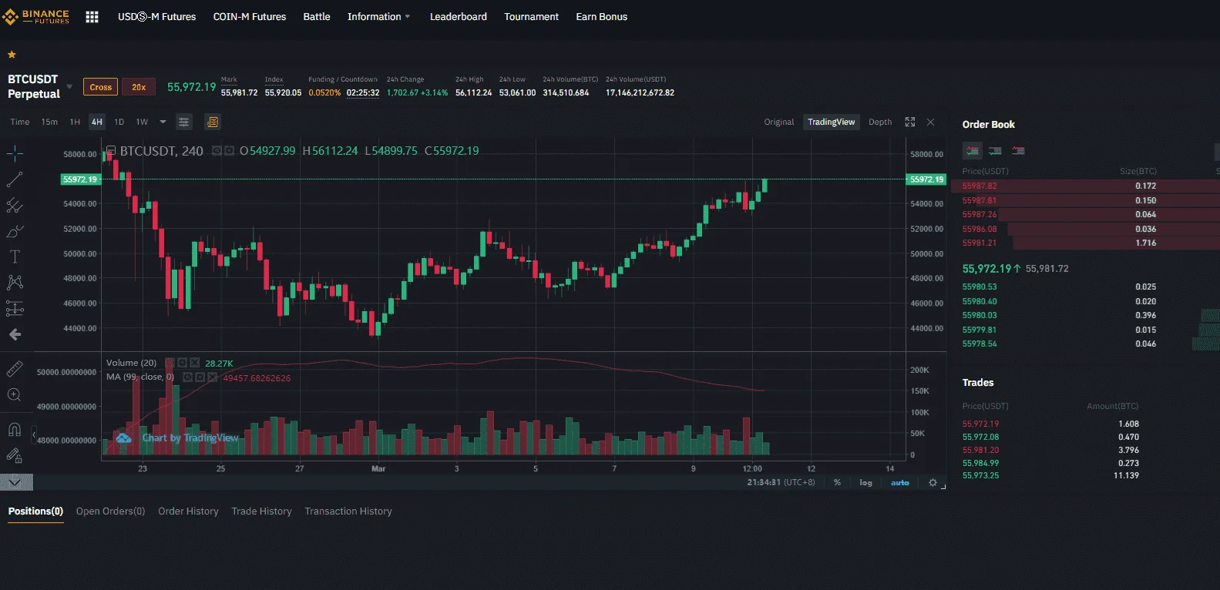
Task: Open the Trade History tab
Action: coord(261,511)
